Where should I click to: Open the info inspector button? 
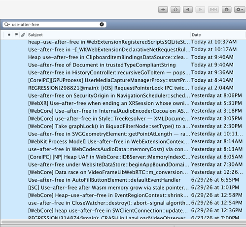(x=227, y=9)
